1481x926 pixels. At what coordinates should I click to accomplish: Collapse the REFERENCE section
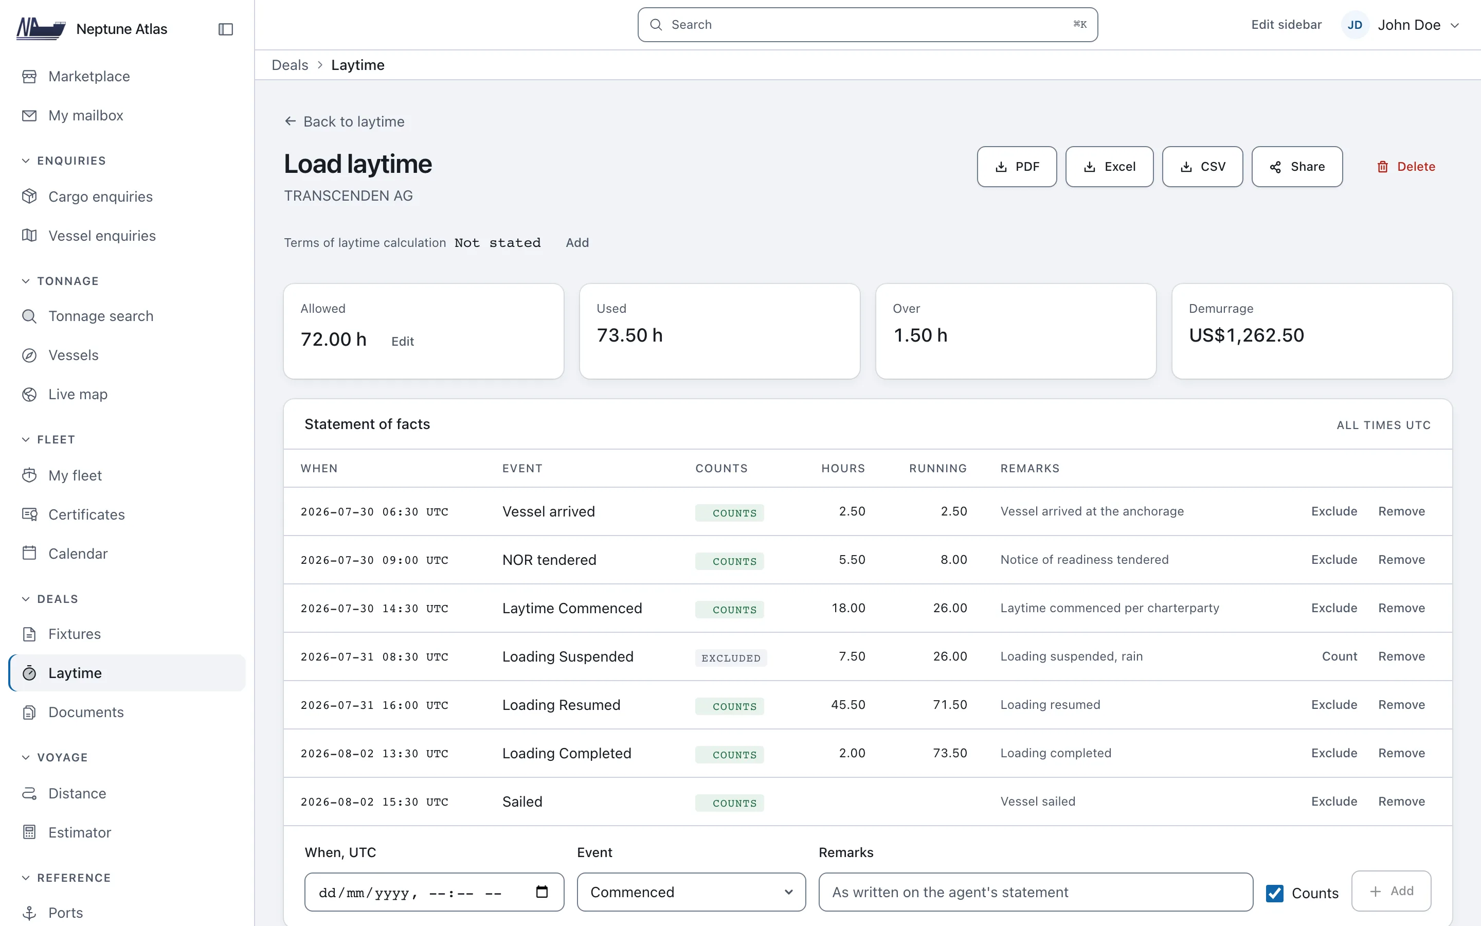click(66, 878)
